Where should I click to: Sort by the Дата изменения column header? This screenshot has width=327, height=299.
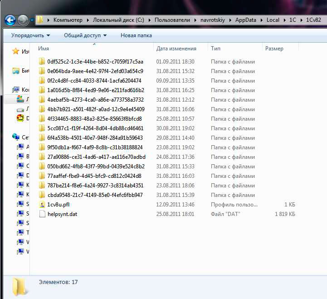click(176, 49)
